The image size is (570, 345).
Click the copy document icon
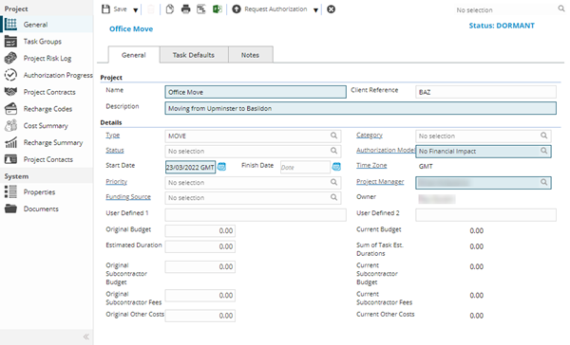pyautogui.click(x=170, y=9)
